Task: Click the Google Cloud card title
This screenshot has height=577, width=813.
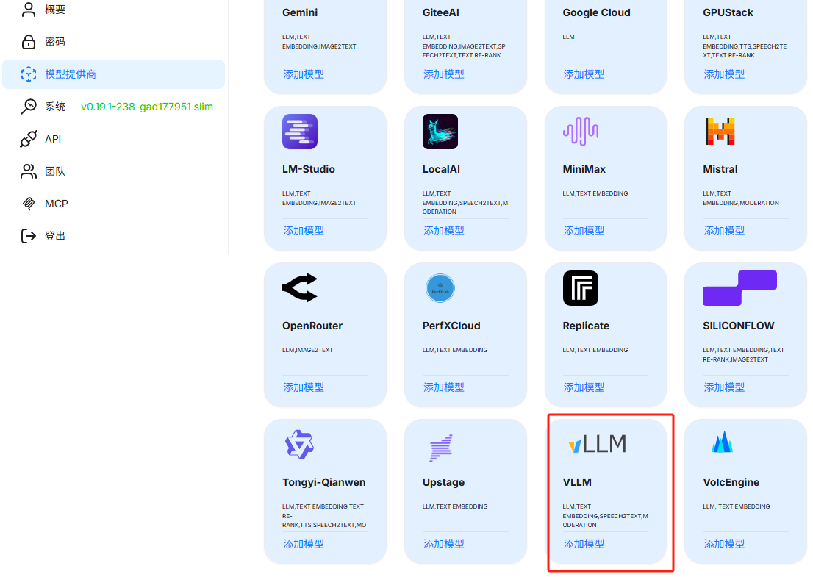Action: 596,12
